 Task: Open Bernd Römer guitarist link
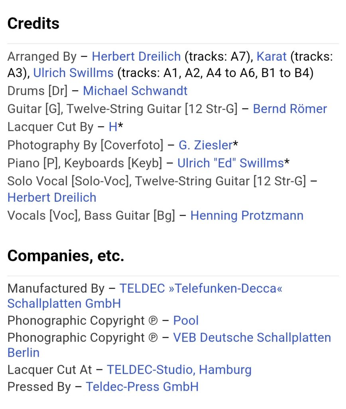point(290,109)
